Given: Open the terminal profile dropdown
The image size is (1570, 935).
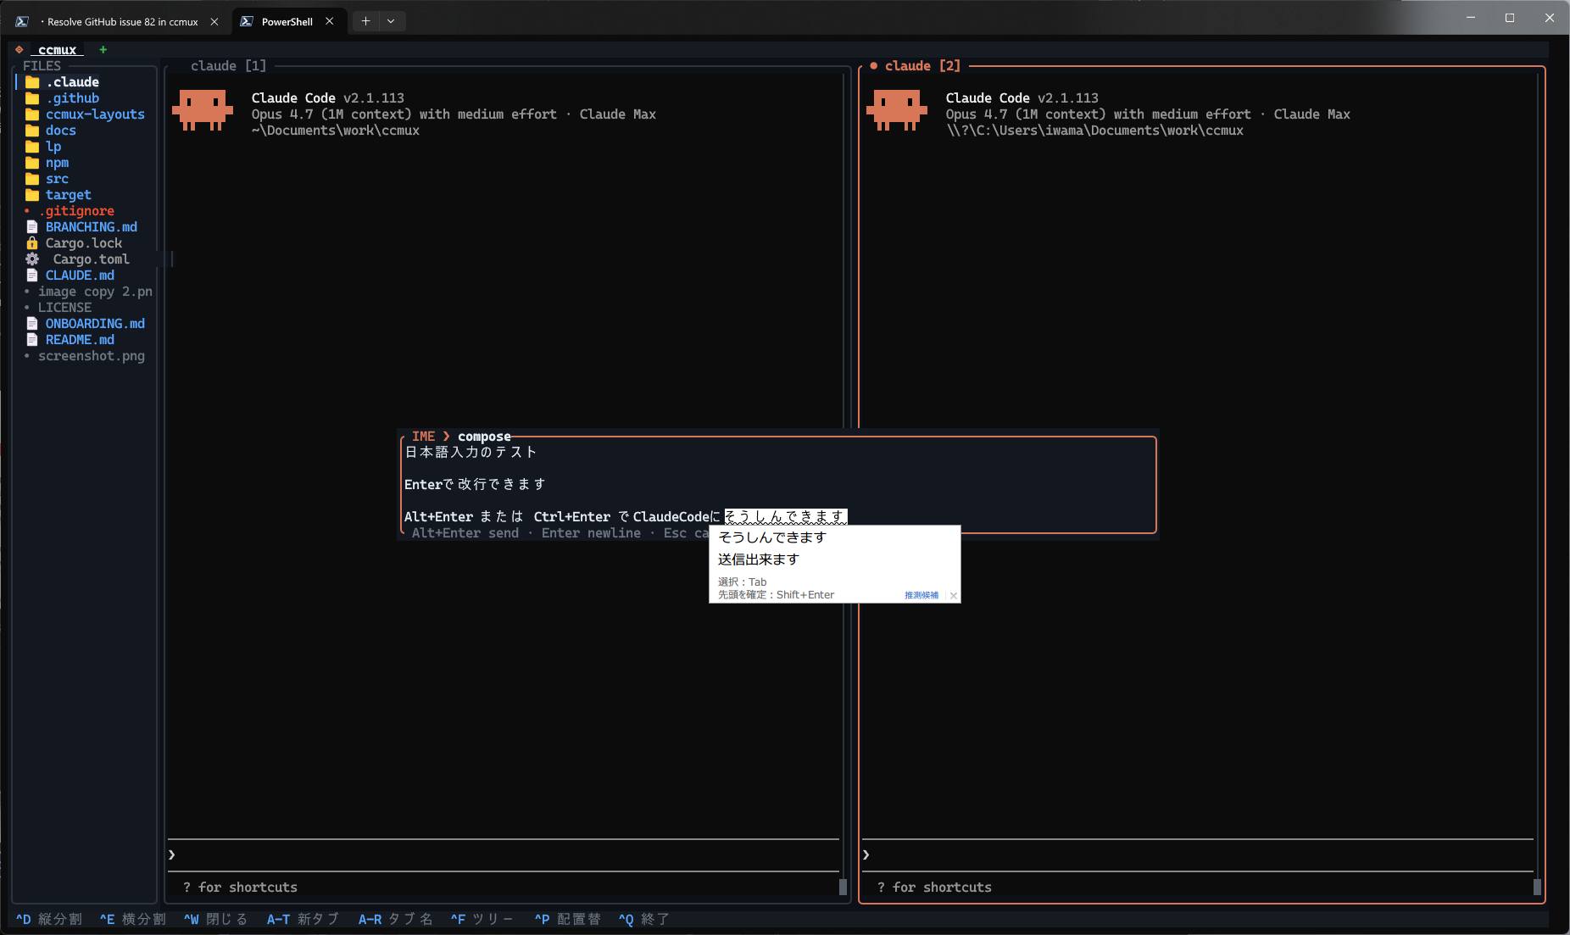Looking at the screenshot, I should click(391, 21).
